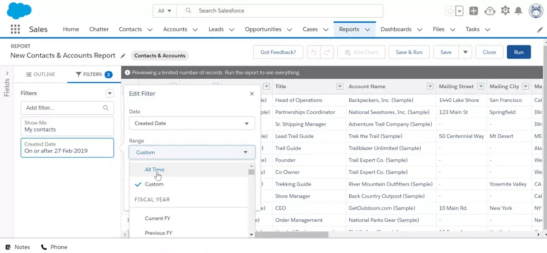Open the Chatter tab
This screenshot has height=253, width=547.
point(99,29)
